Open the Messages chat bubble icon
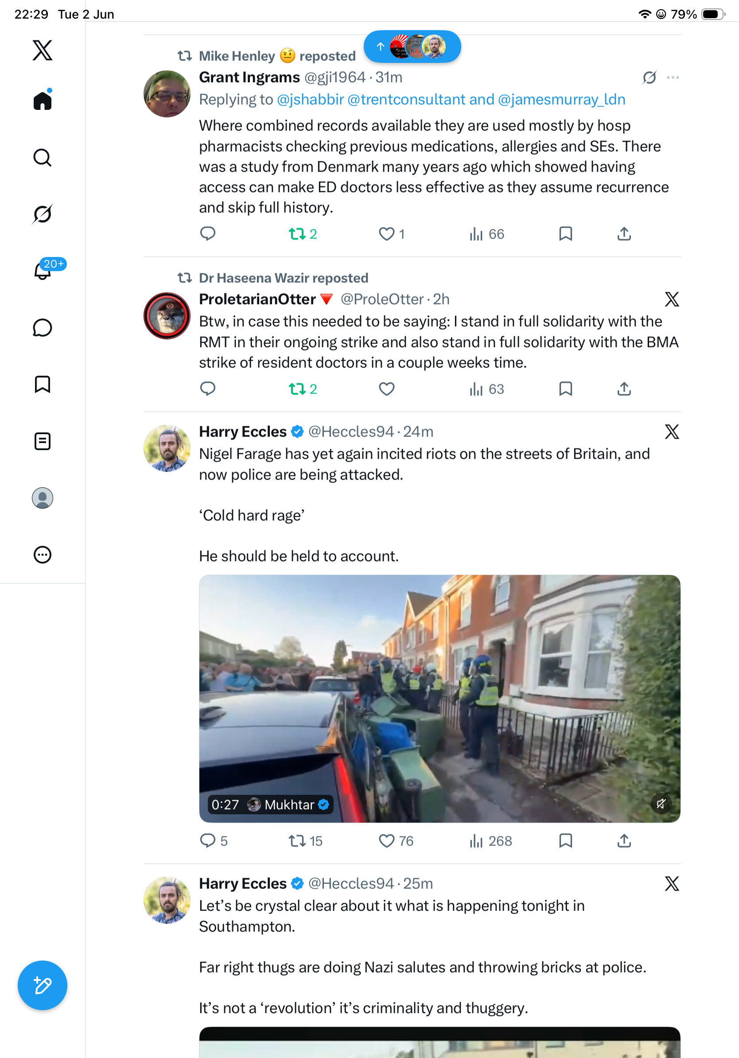The width and height of the screenshot is (739, 1058). tap(43, 327)
